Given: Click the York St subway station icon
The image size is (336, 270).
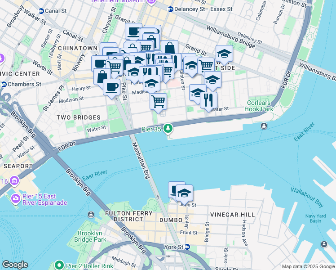Looking at the screenshot, I should pos(187,247).
